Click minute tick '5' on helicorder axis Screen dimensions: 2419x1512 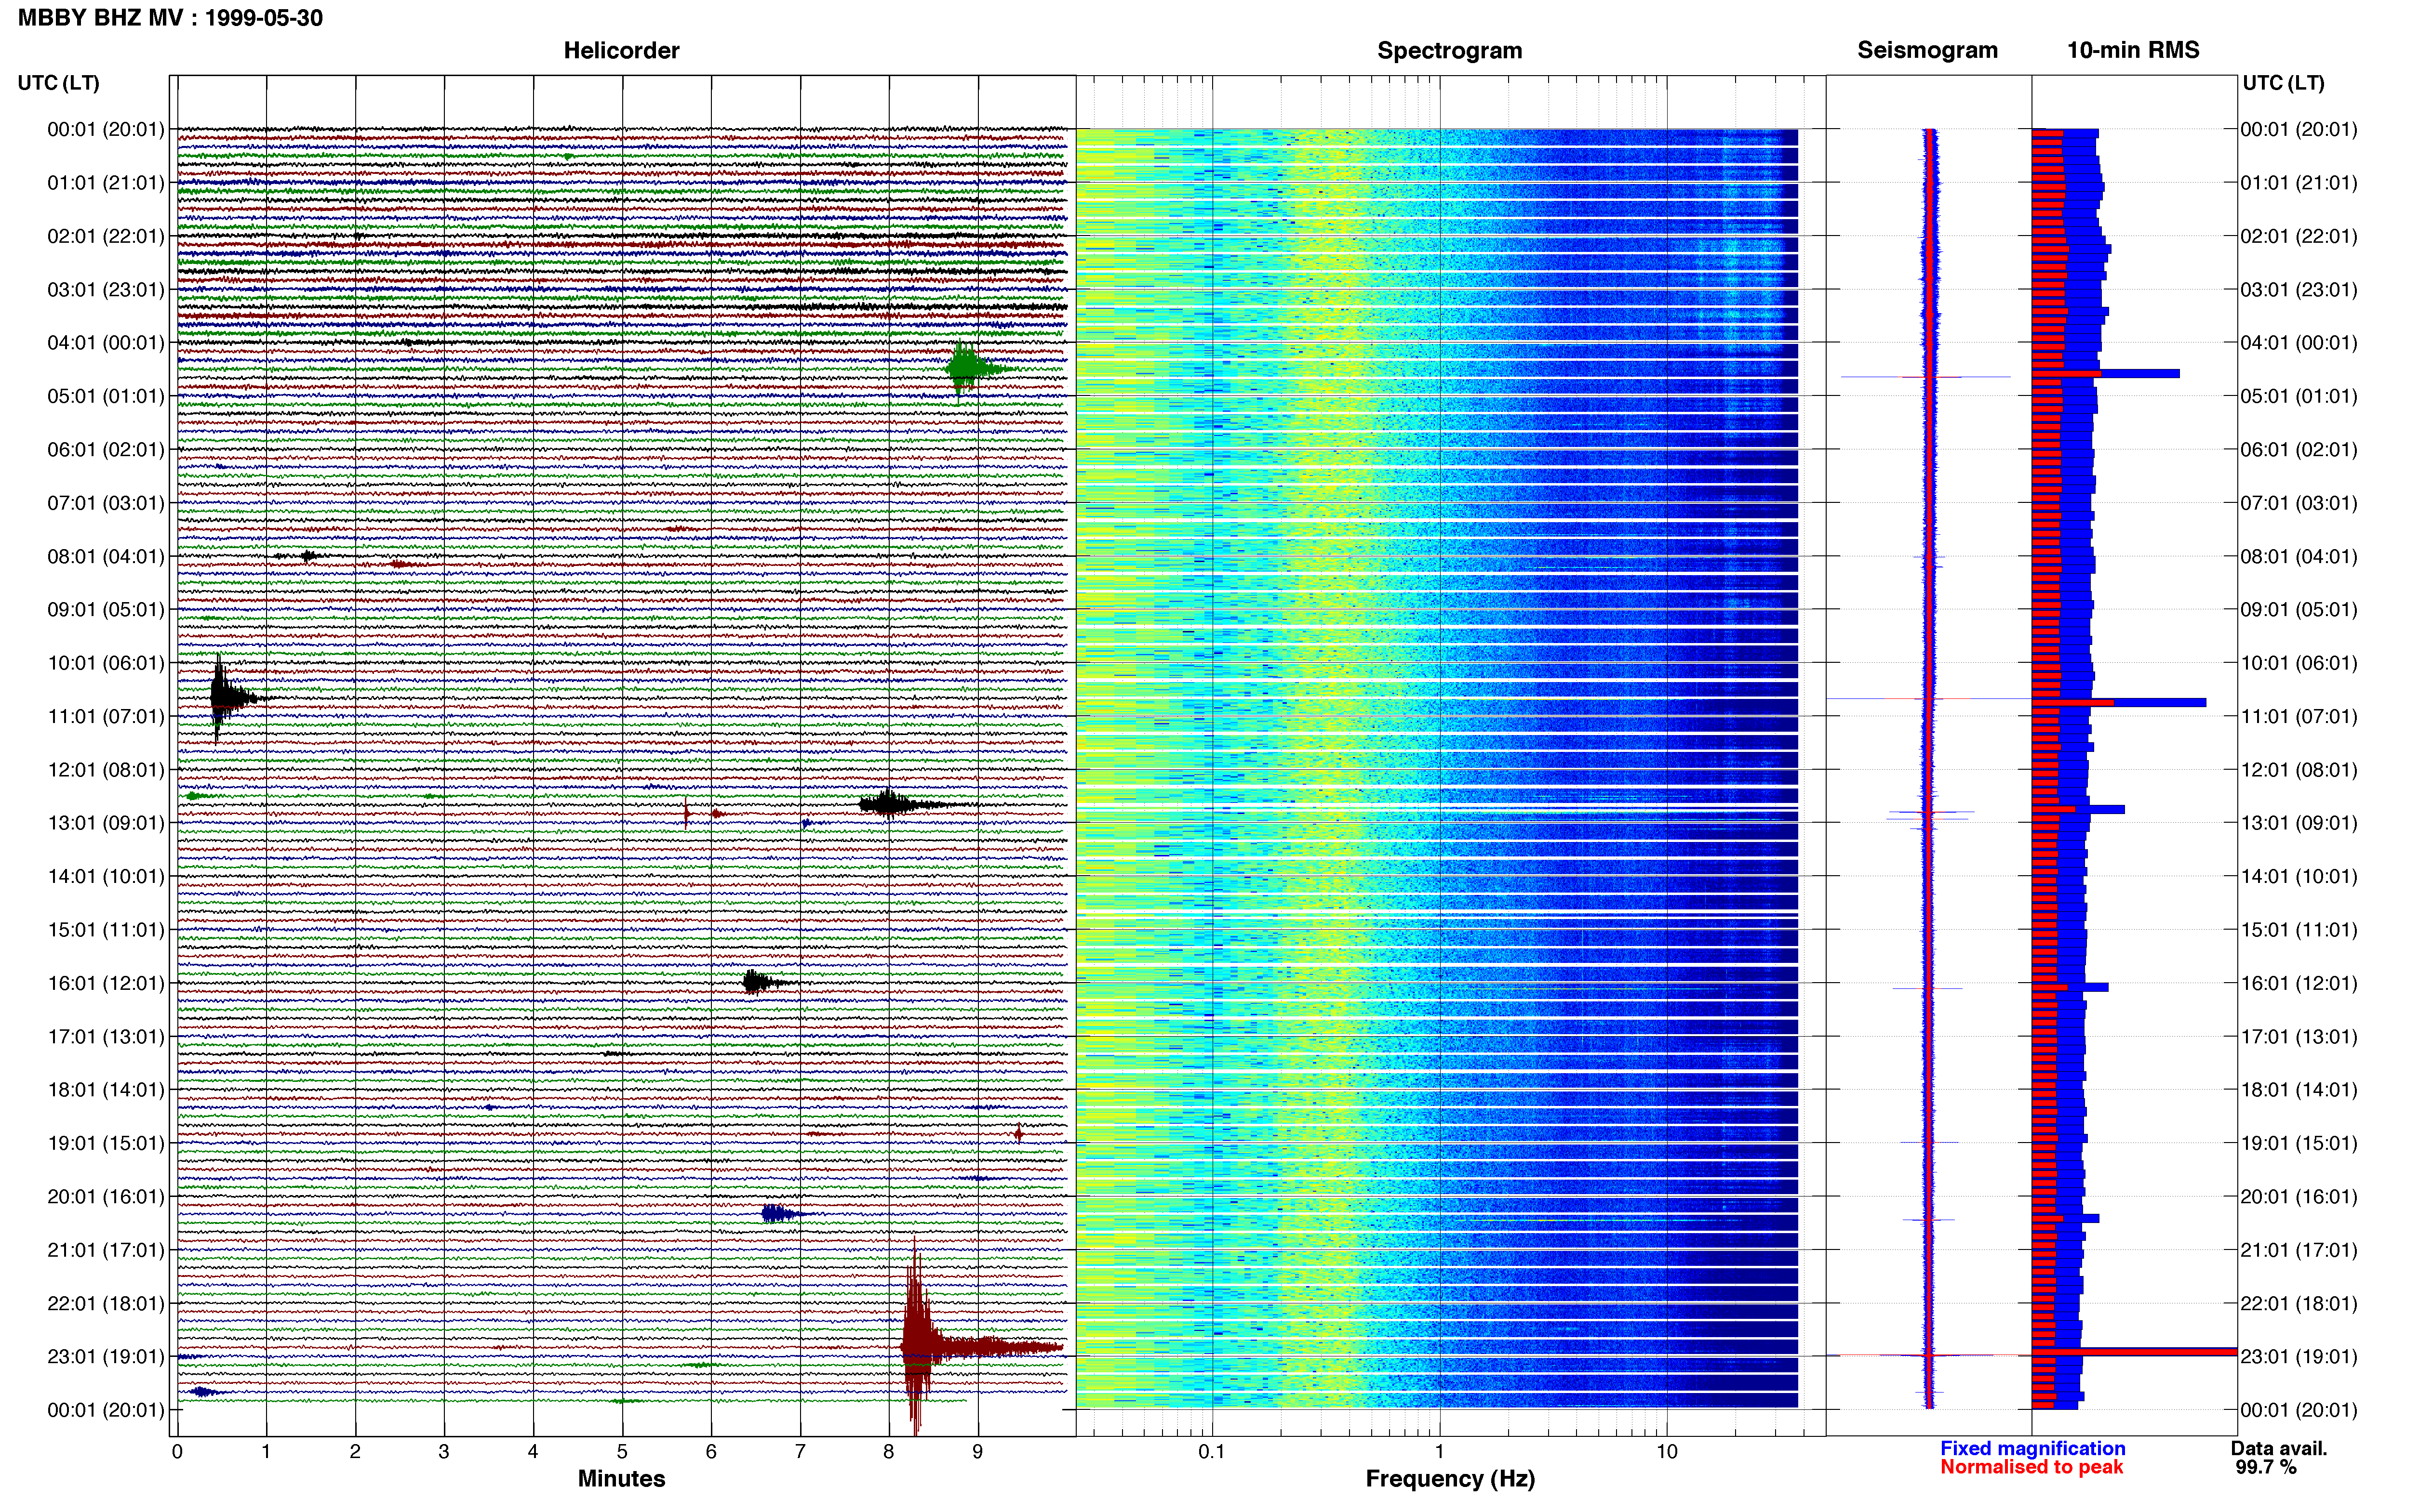pos(622,1452)
